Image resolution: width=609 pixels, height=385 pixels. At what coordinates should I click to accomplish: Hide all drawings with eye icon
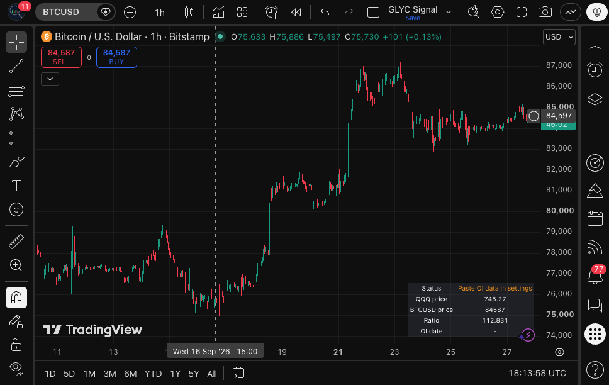pyautogui.click(x=16, y=368)
